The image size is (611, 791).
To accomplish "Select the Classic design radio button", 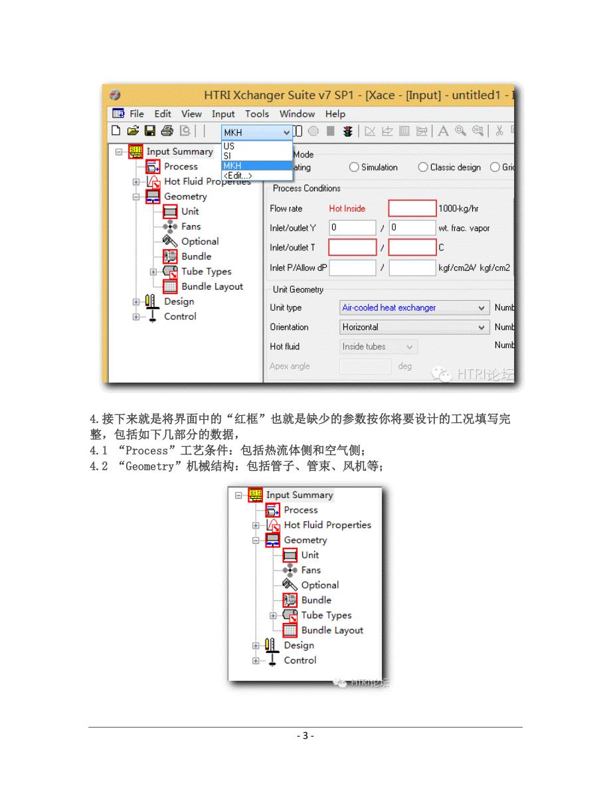I will 423,167.
